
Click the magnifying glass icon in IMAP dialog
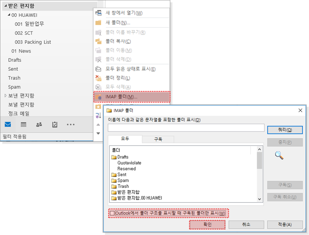click(279, 156)
